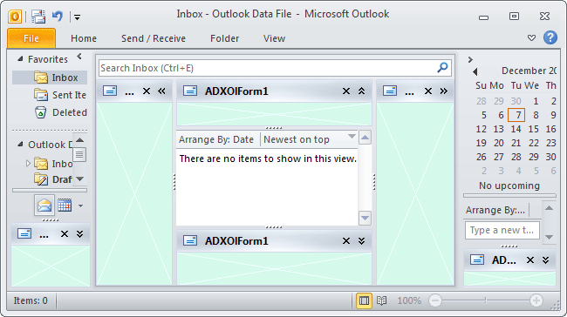
Task: Select the Drafts folder in folder tree
Action: (53, 179)
